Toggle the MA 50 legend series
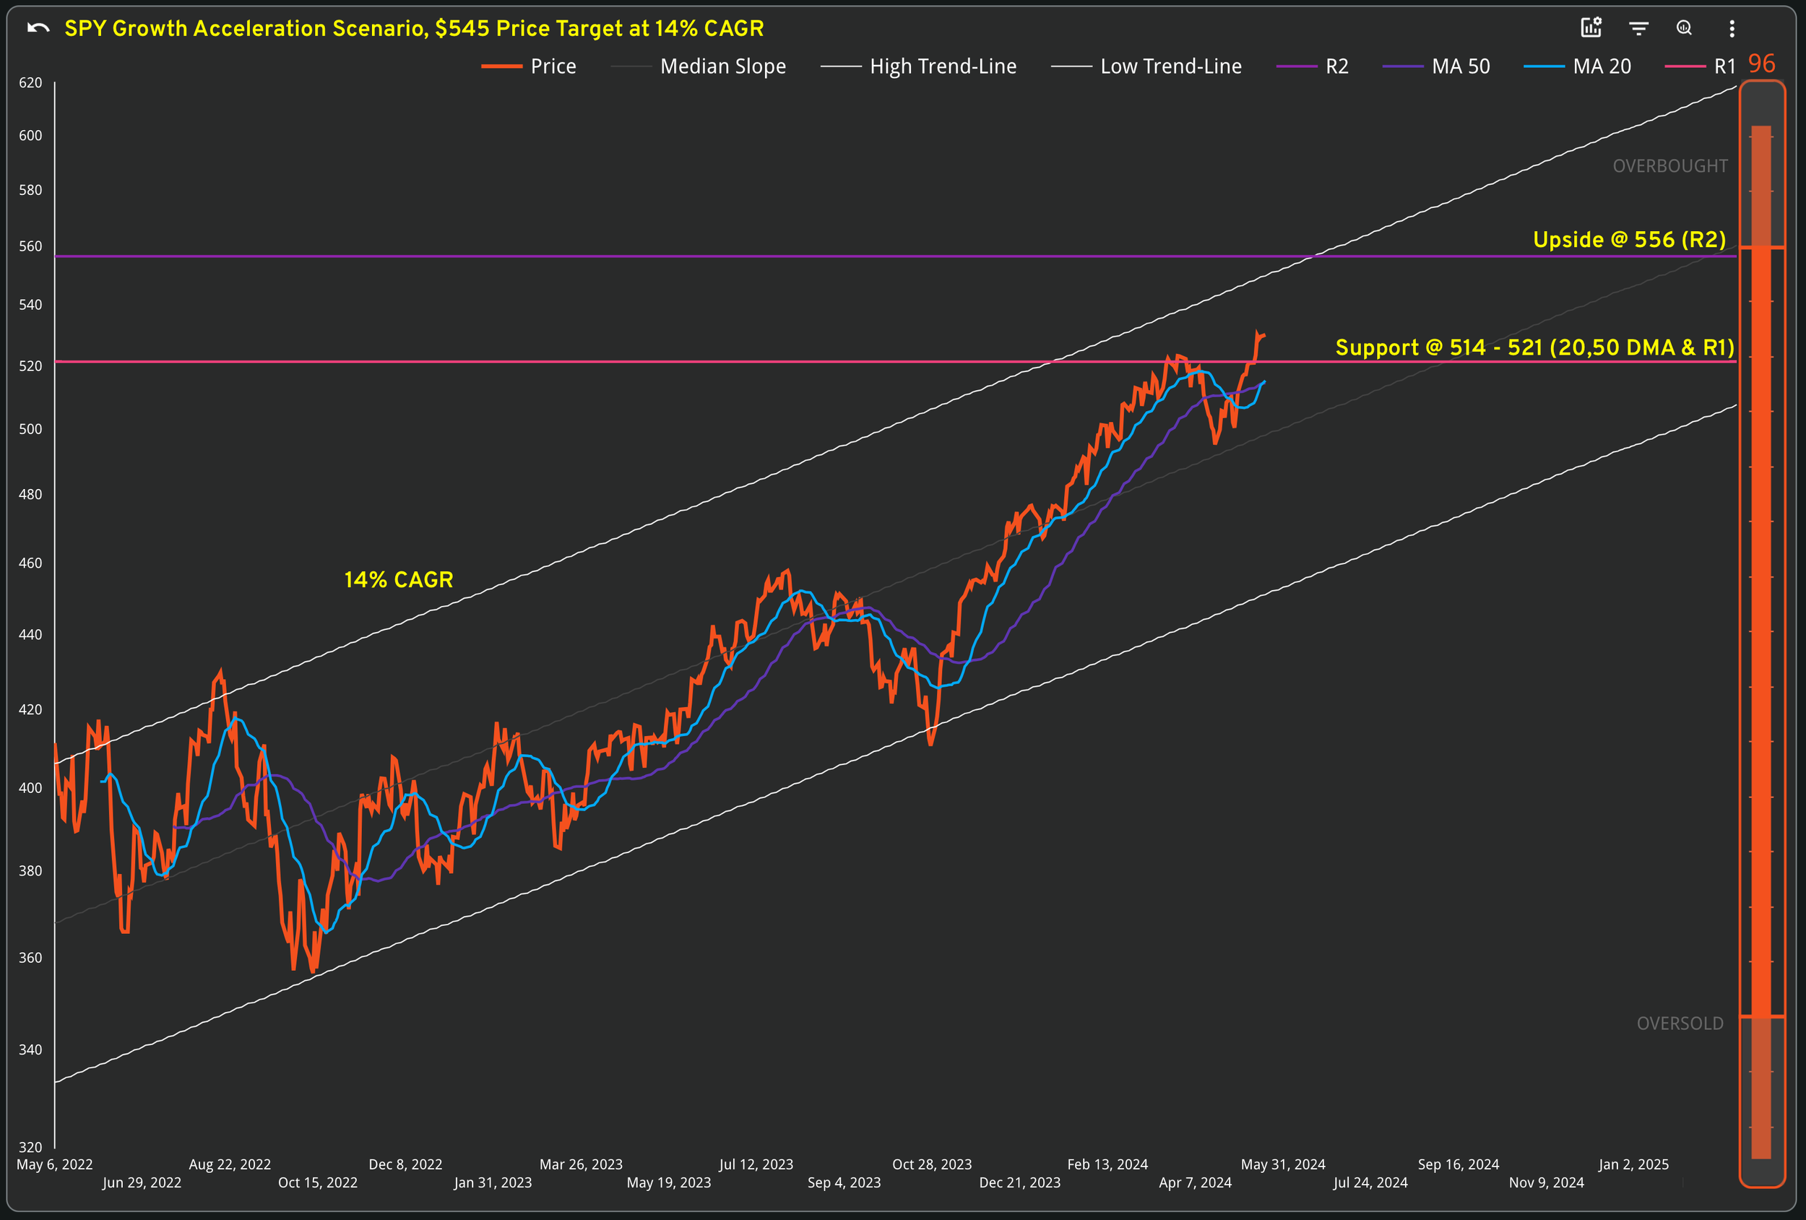The height and width of the screenshot is (1220, 1806). (1437, 67)
